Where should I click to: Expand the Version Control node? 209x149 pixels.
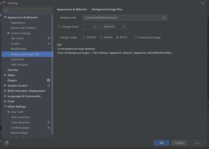click(5, 86)
